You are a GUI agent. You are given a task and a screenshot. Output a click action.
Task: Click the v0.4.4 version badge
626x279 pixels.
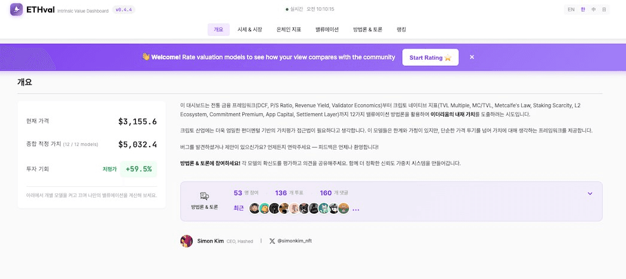[124, 10]
